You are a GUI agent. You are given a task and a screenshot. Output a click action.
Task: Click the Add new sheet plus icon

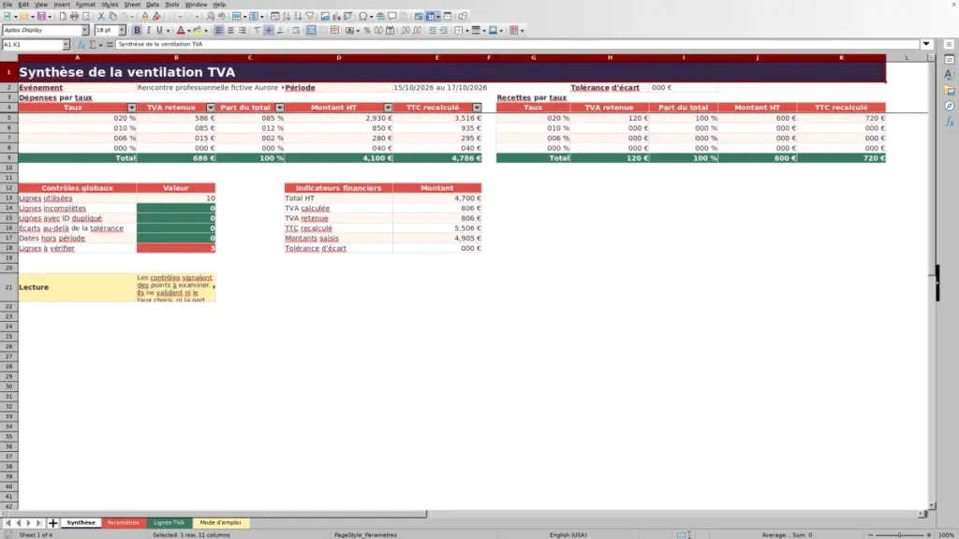point(52,523)
